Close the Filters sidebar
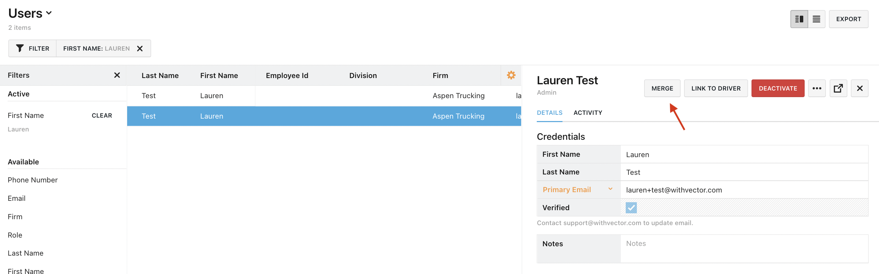This screenshot has height=274, width=879. [x=117, y=75]
